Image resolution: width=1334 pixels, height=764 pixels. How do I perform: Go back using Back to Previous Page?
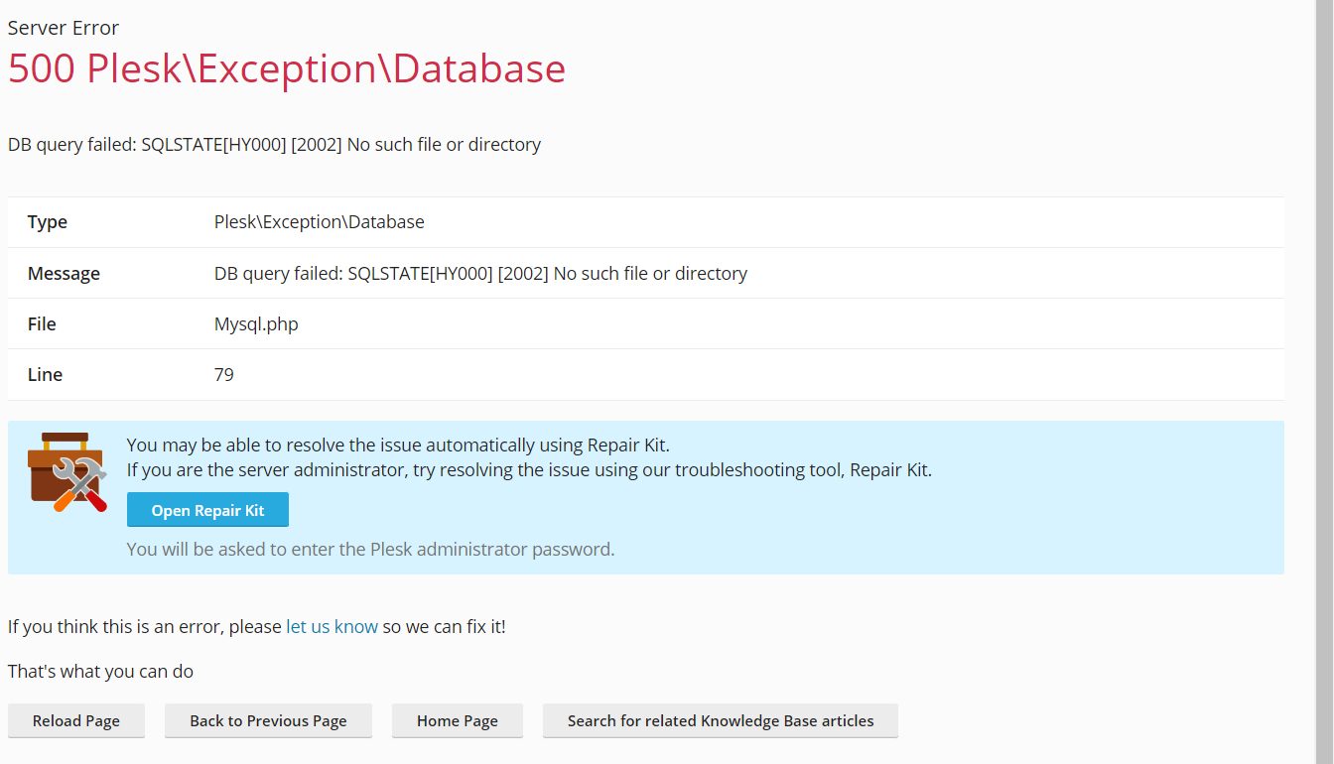(x=268, y=721)
